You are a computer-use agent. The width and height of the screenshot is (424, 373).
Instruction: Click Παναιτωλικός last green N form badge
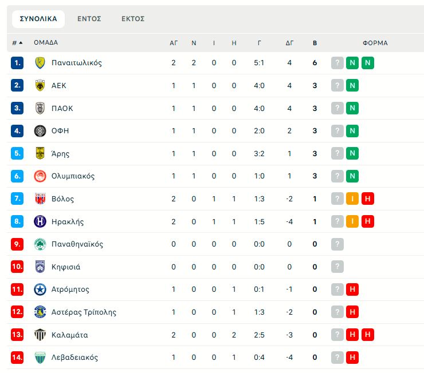pyautogui.click(x=368, y=63)
